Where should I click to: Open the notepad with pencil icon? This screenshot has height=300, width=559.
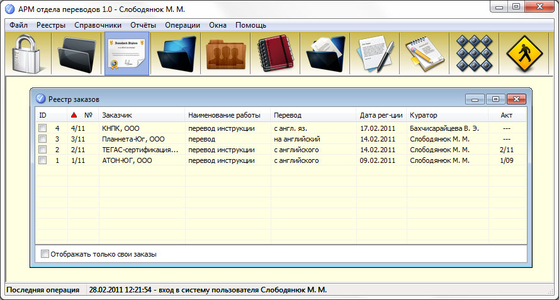point(426,53)
